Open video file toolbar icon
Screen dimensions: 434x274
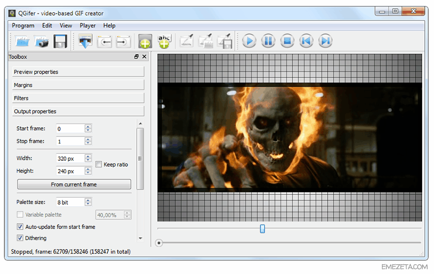tap(22, 42)
